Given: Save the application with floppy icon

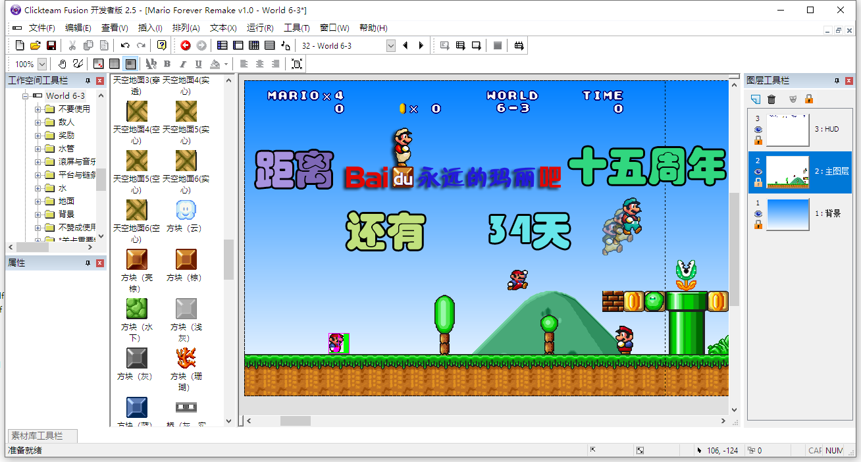Looking at the screenshot, I should [51, 45].
